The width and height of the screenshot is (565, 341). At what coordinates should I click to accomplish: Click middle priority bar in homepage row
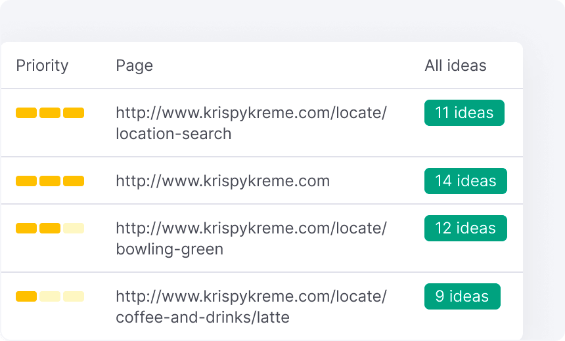50,181
